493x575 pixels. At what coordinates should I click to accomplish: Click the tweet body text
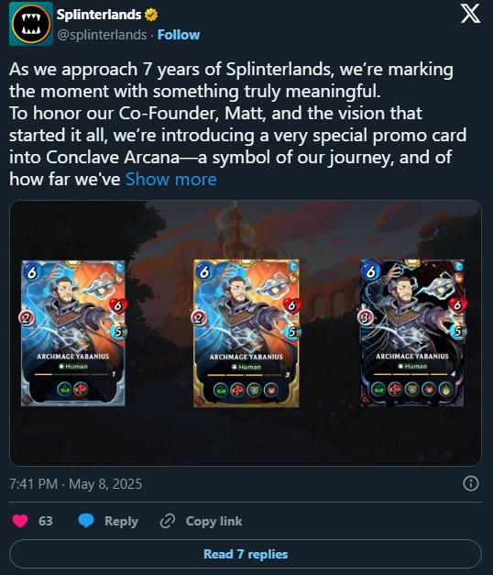pyautogui.click(x=237, y=124)
